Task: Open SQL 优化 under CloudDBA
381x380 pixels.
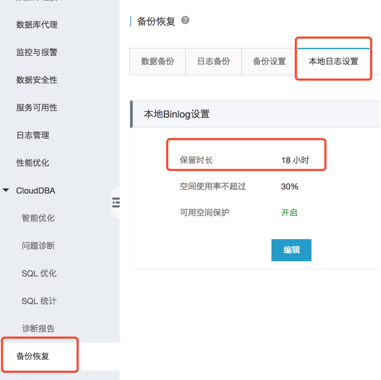Action: pos(39,274)
